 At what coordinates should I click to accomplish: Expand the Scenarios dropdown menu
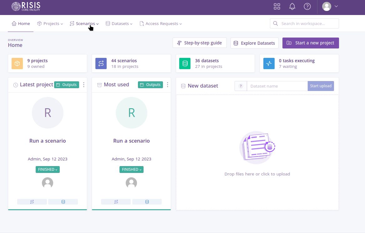click(84, 23)
